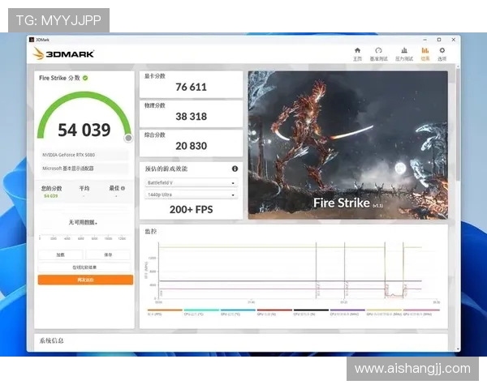
Task: Click the orange run again button
Action: coord(85,280)
